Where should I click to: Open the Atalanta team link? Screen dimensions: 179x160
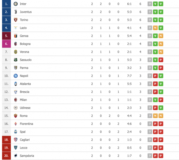[25, 84]
